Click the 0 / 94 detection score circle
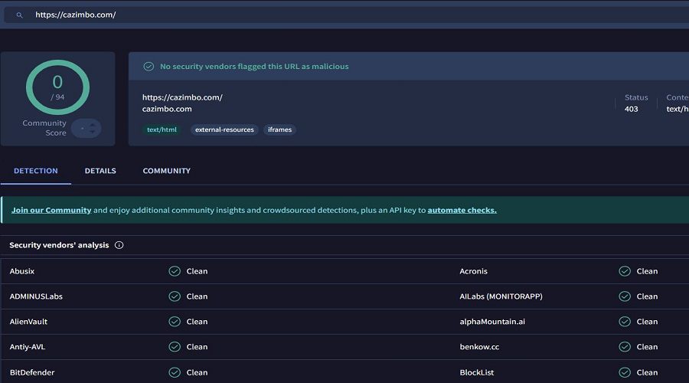This screenshot has width=689, height=383. (x=57, y=87)
